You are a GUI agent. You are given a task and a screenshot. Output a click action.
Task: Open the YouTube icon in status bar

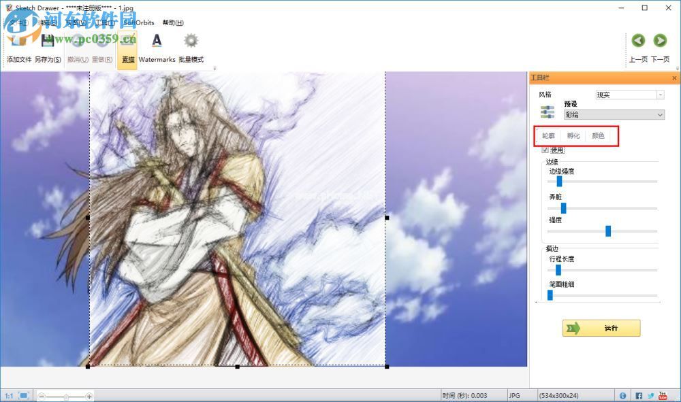pyautogui.click(x=663, y=395)
